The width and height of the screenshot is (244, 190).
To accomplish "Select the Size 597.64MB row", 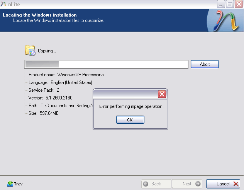I will [44, 113].
